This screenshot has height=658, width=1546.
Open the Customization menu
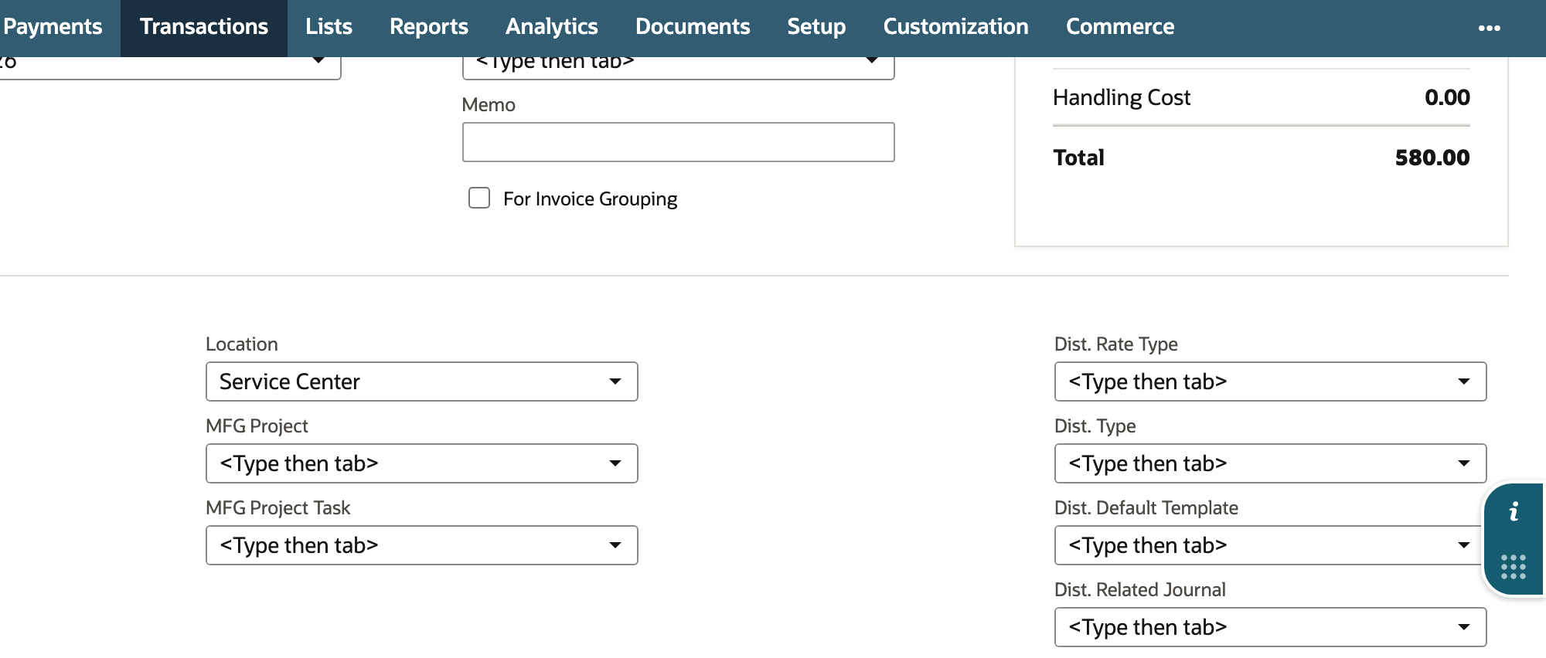955,27
